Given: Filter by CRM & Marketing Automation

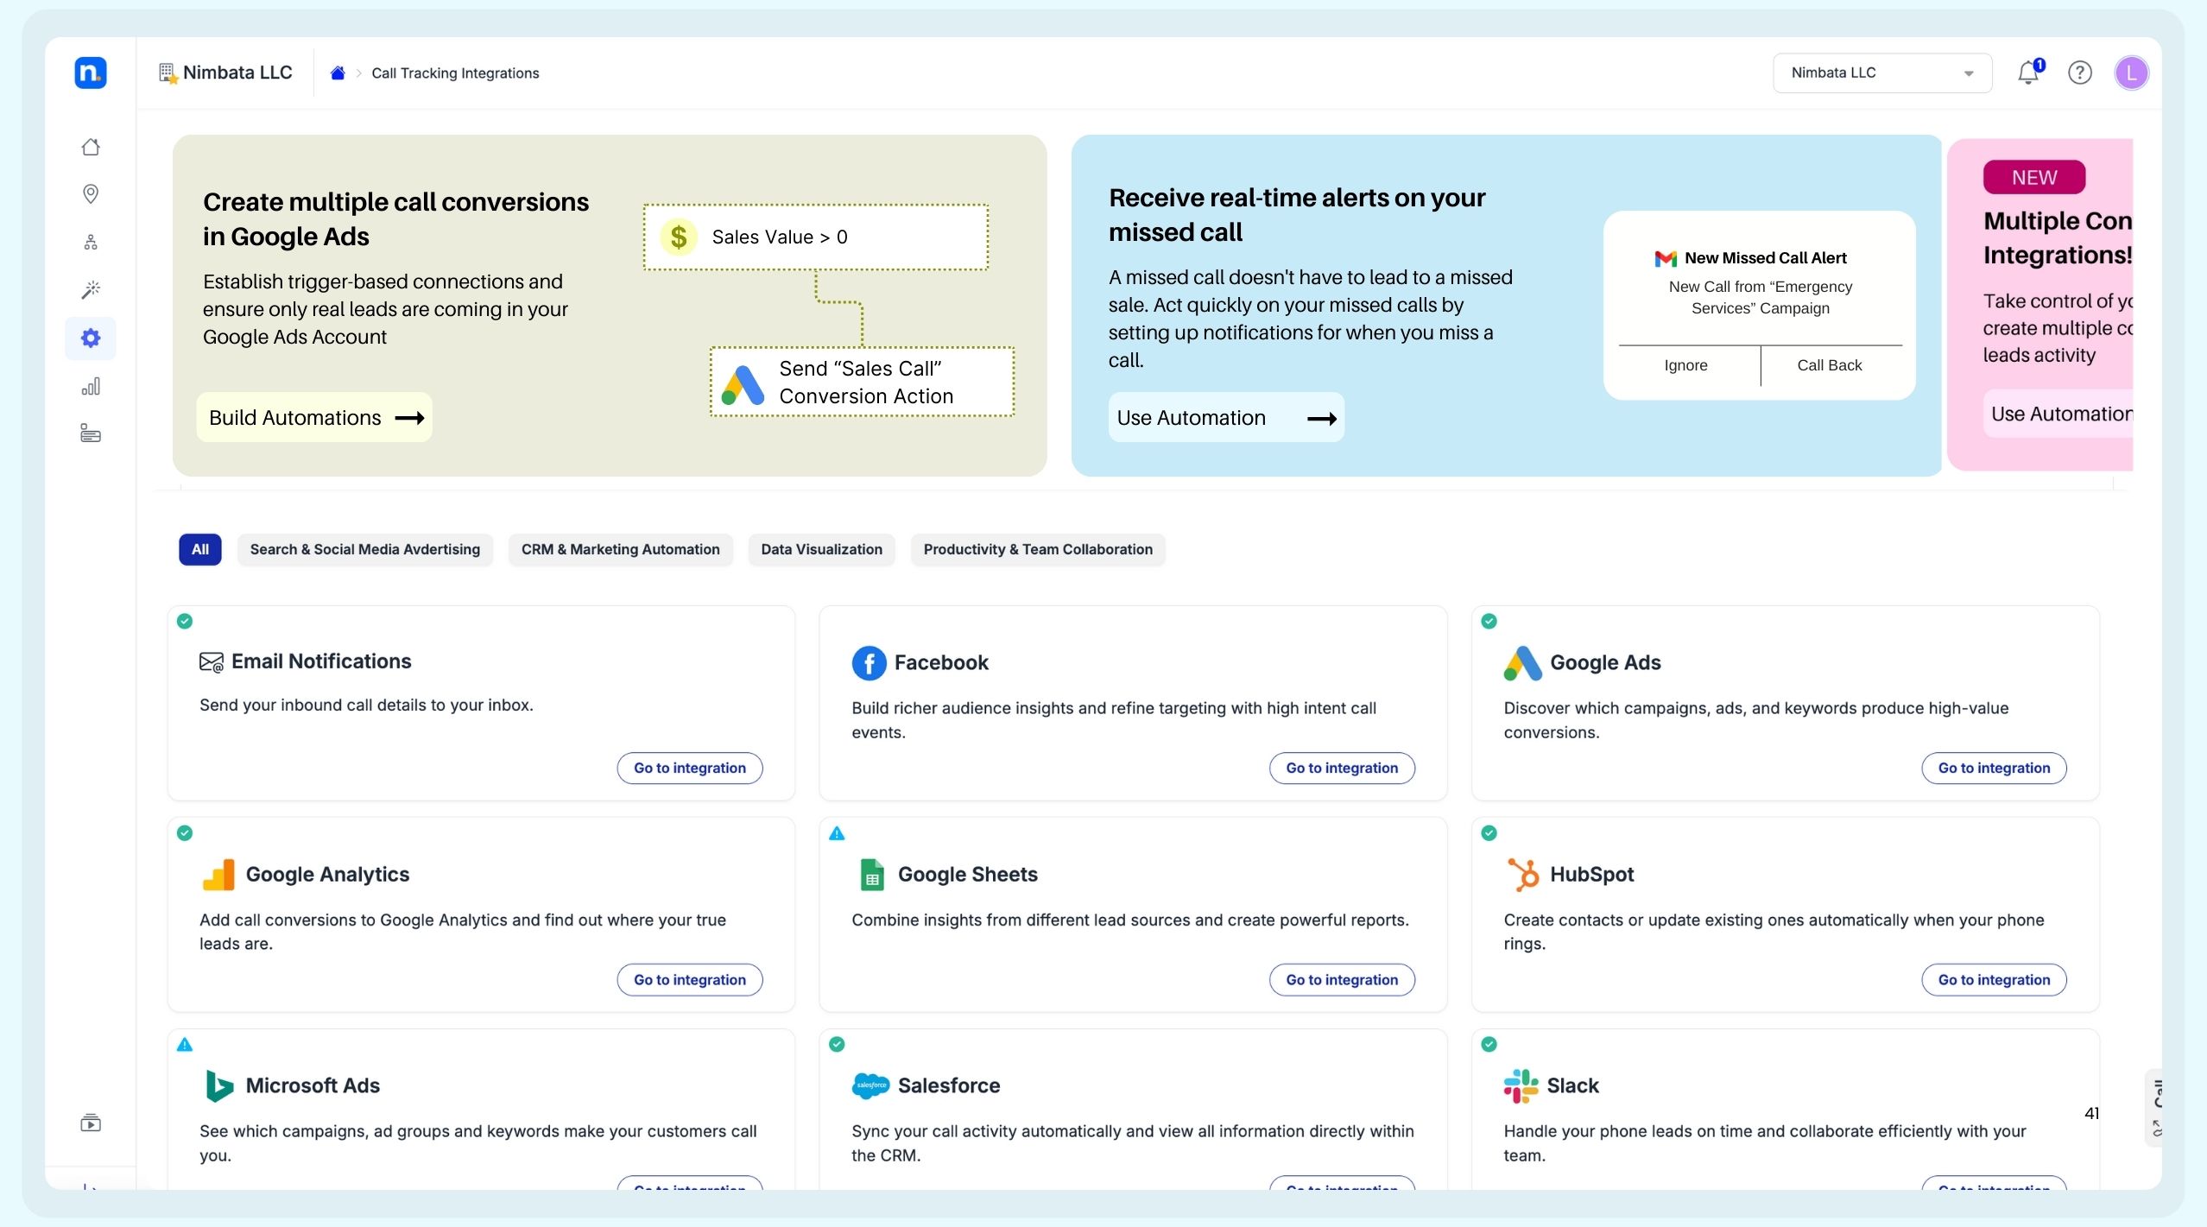Looking at the screenshot, I should click(x=620, y=549).
